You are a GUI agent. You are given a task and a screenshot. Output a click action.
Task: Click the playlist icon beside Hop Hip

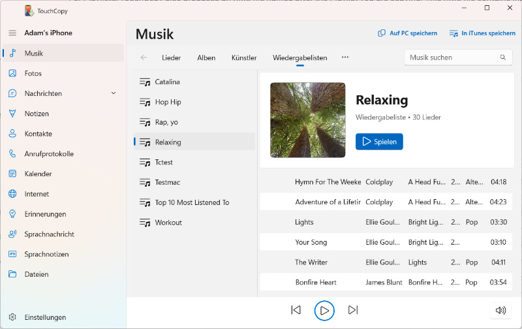(145, 102)
